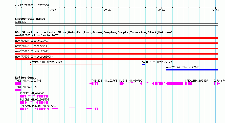This screenshot has height=123, width=225.
Task: Select the PLSCR3|NM_001201576 transcript glyph
Action: point(34,103)
